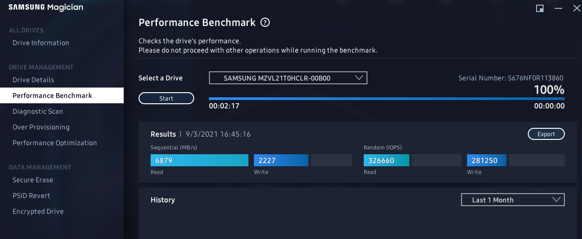The image size is (582, 239).
Task: Close the Samsung Magician window
Action: tap(576, 8)
